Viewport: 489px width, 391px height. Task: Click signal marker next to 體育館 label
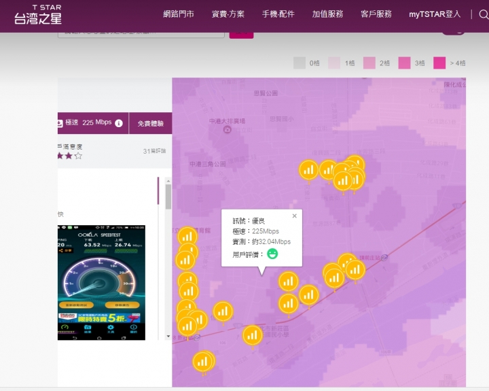click(x=187, y=237)
